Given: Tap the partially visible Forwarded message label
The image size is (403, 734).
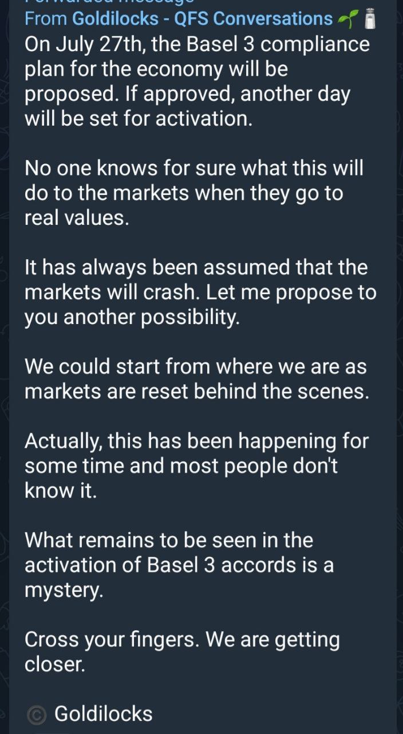Looking at the screenshot, I should point(105,2).
